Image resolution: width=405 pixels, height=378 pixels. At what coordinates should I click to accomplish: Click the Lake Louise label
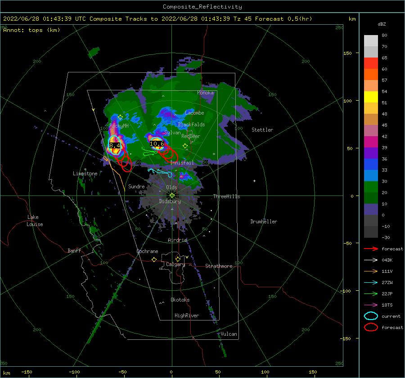coord(35,221)
